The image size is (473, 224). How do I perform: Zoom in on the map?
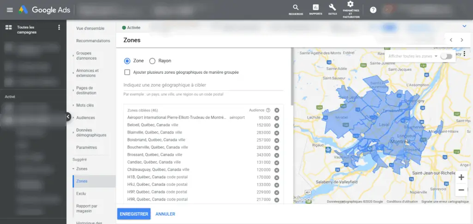(x=461, y=177)
